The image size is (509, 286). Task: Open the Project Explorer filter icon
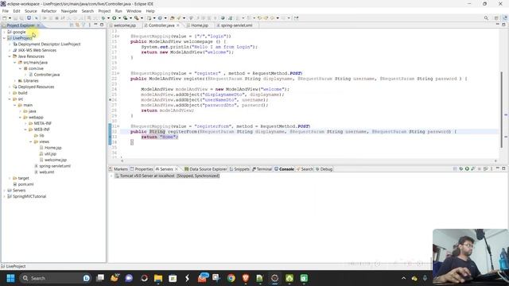tap(84, 25)
